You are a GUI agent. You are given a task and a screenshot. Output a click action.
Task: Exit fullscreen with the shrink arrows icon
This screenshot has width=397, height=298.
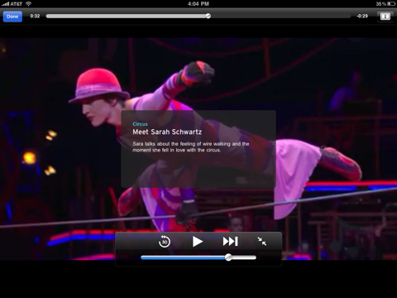[262, 242]
